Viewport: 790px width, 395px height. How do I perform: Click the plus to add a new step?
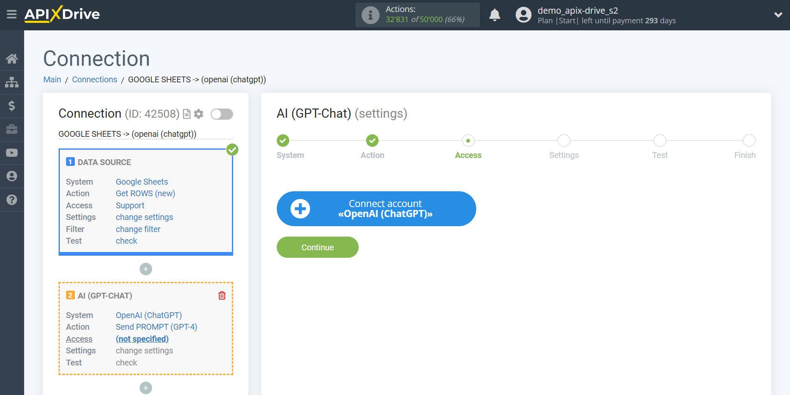click(146, 269)
